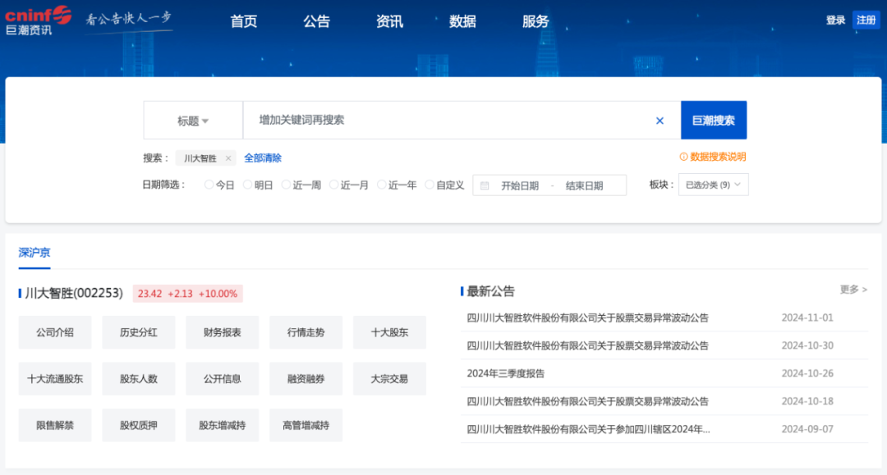Open 财务报表 button
Image resolution: width=887 pixels, height=475 pixels.
coord(223,333)
